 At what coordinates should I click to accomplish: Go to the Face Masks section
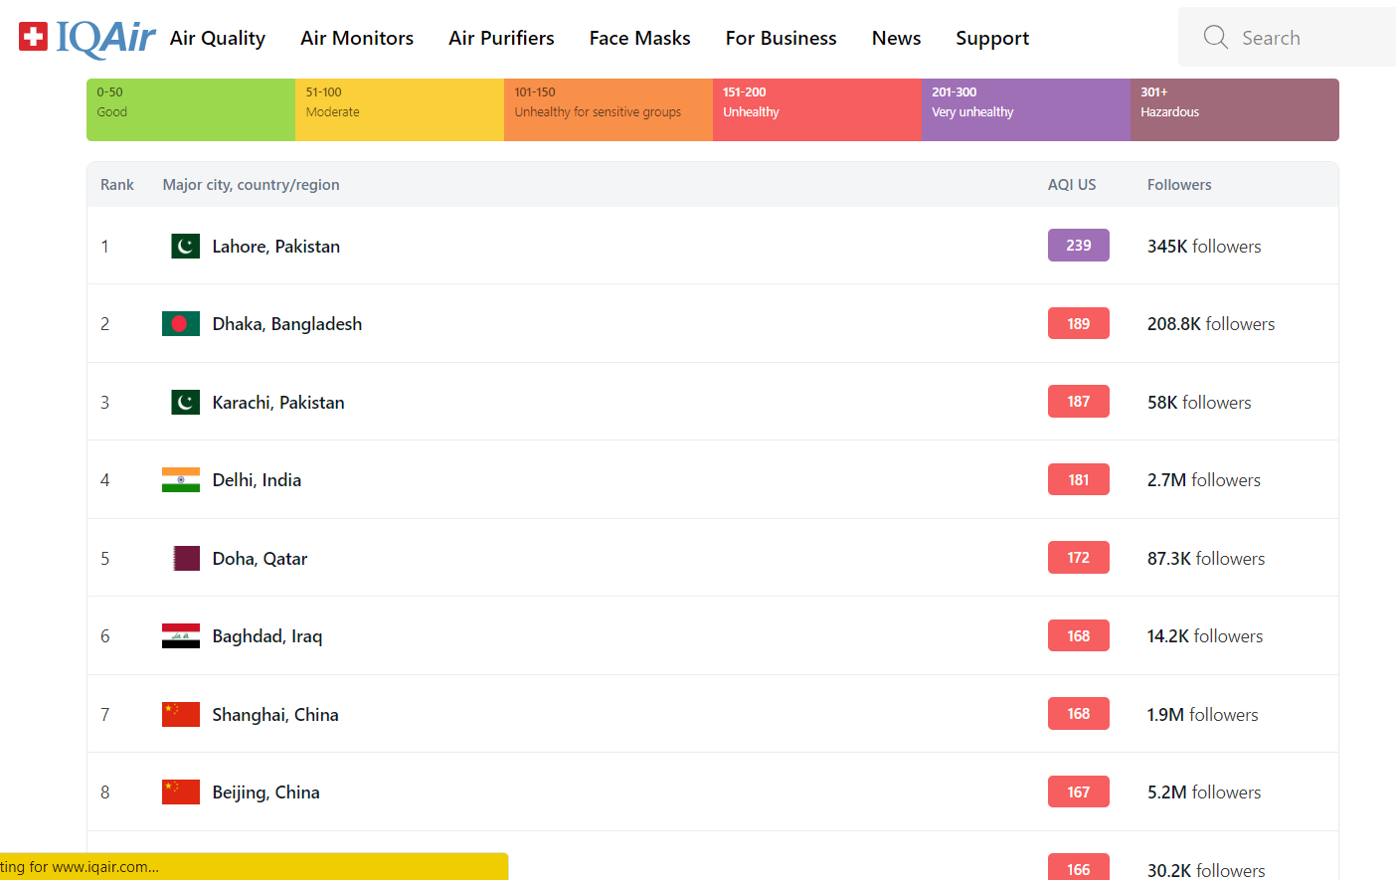click(x=639, y=38)
